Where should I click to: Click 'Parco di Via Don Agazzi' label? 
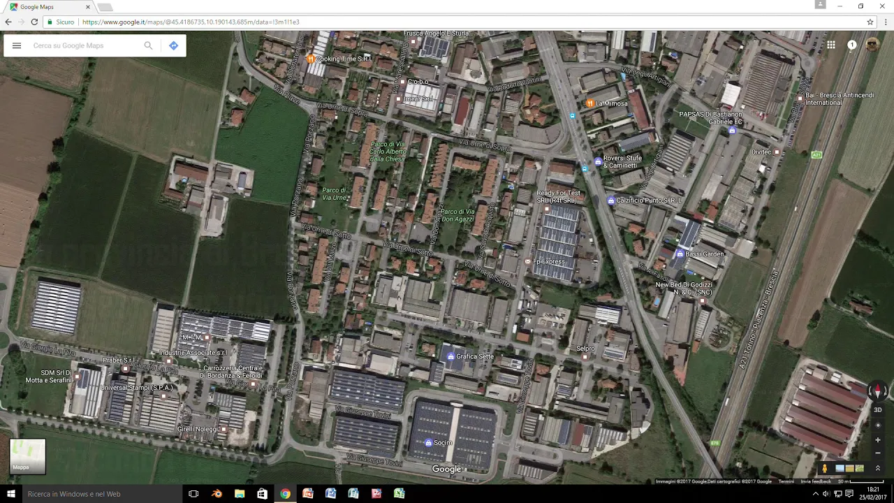point(457,215)
